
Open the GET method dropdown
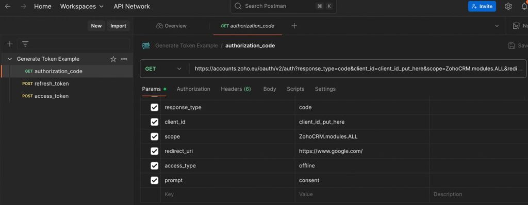(x=163, y=69)
